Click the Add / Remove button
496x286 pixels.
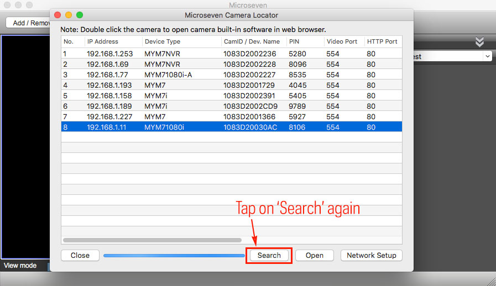pyautogui.click(x=28, y=23)
